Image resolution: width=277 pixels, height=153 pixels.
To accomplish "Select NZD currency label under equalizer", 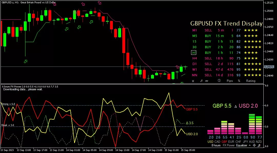I will [x=259, y=142].
